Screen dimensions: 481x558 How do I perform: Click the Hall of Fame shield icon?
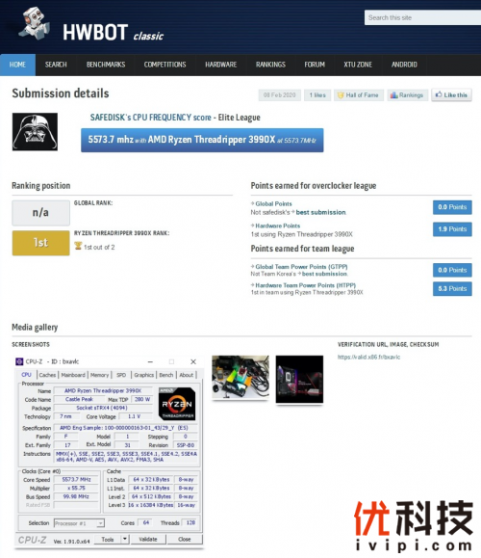tap(341, 95)
